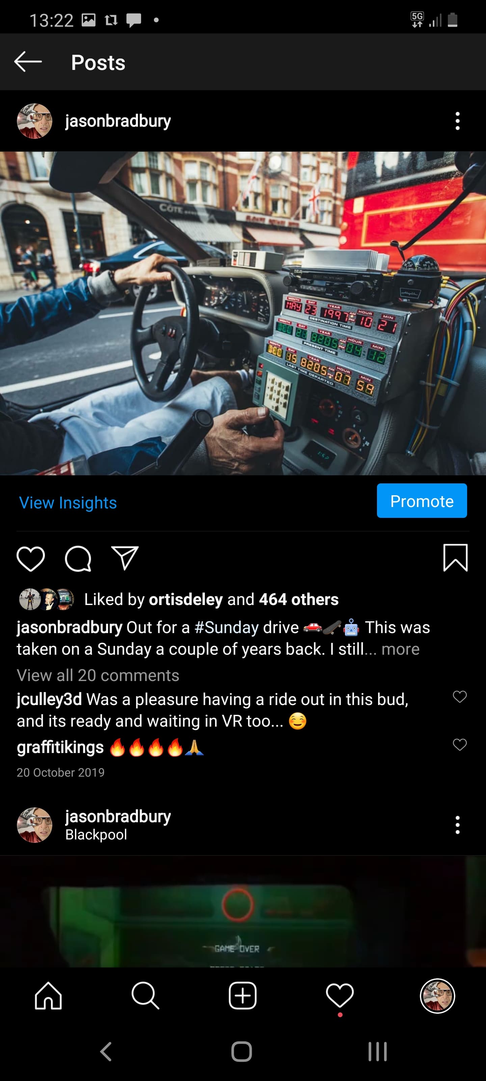
Task: Like the jculley3d comment
Action: [460, 697]
